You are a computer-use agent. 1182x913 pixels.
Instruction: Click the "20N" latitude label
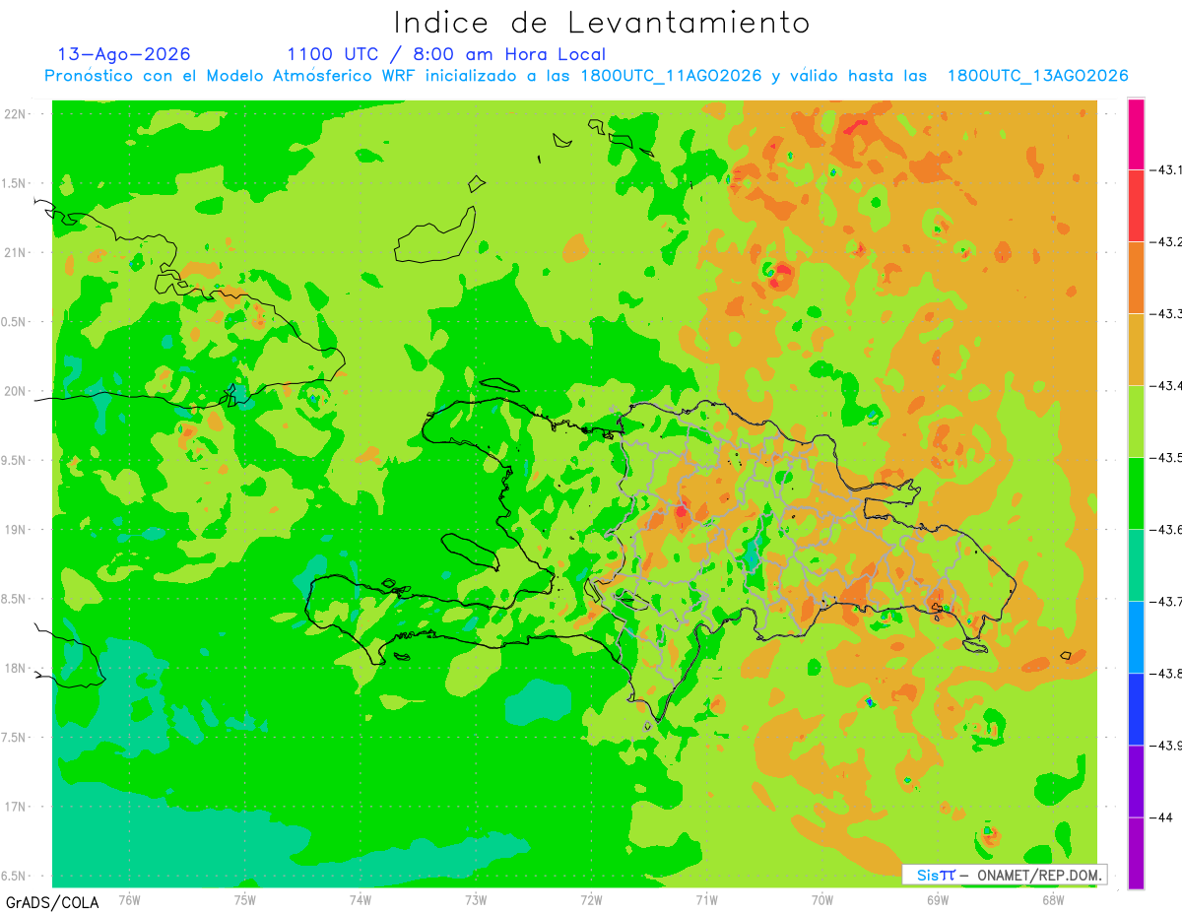[16, 391]
